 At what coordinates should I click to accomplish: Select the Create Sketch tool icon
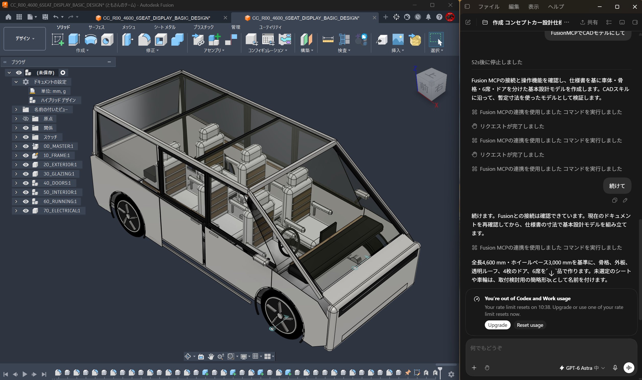click(x=58, y=40)
